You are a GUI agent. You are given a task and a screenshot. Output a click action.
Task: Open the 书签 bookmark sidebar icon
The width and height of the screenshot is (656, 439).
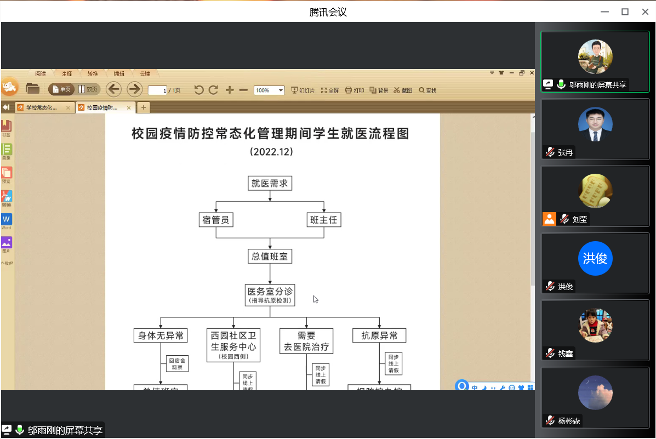click(7, 128)
